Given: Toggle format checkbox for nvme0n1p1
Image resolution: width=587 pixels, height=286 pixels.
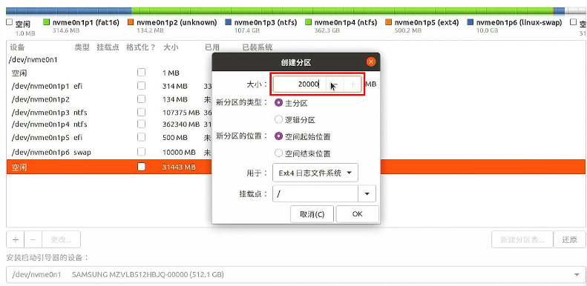Looking at the screenshot, I should tap(141, 86).
